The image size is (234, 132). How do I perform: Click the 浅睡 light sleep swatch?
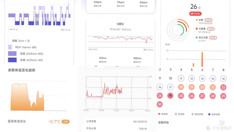(x=12, y=54)
